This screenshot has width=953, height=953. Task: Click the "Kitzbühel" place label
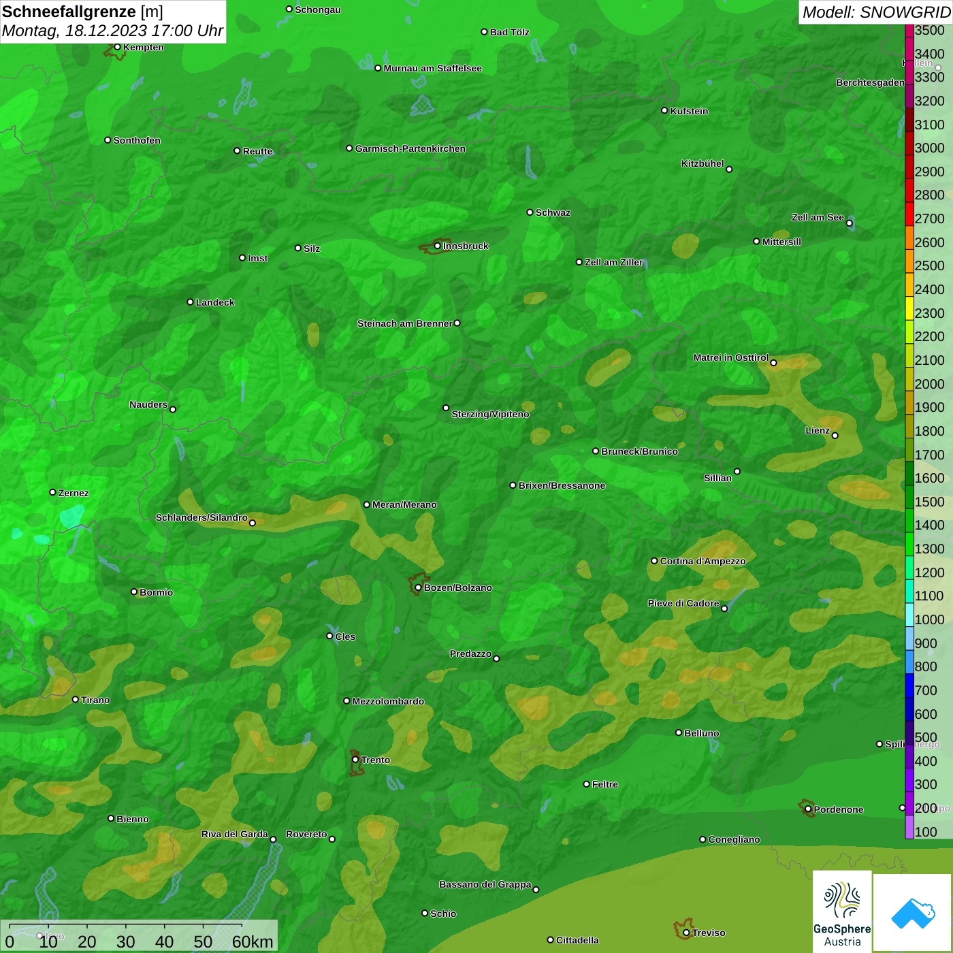pyautogui.click(x=702, y=163)
